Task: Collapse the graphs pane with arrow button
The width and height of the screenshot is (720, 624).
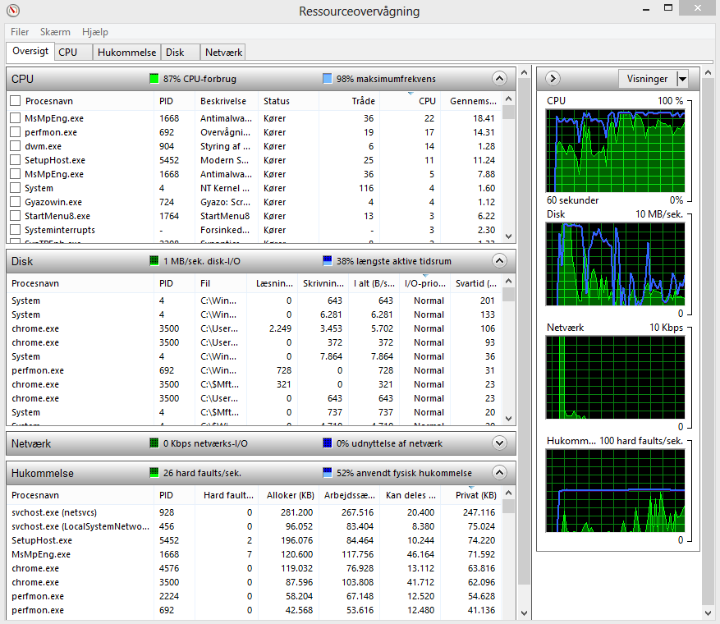Action: [x=553, y=79]
